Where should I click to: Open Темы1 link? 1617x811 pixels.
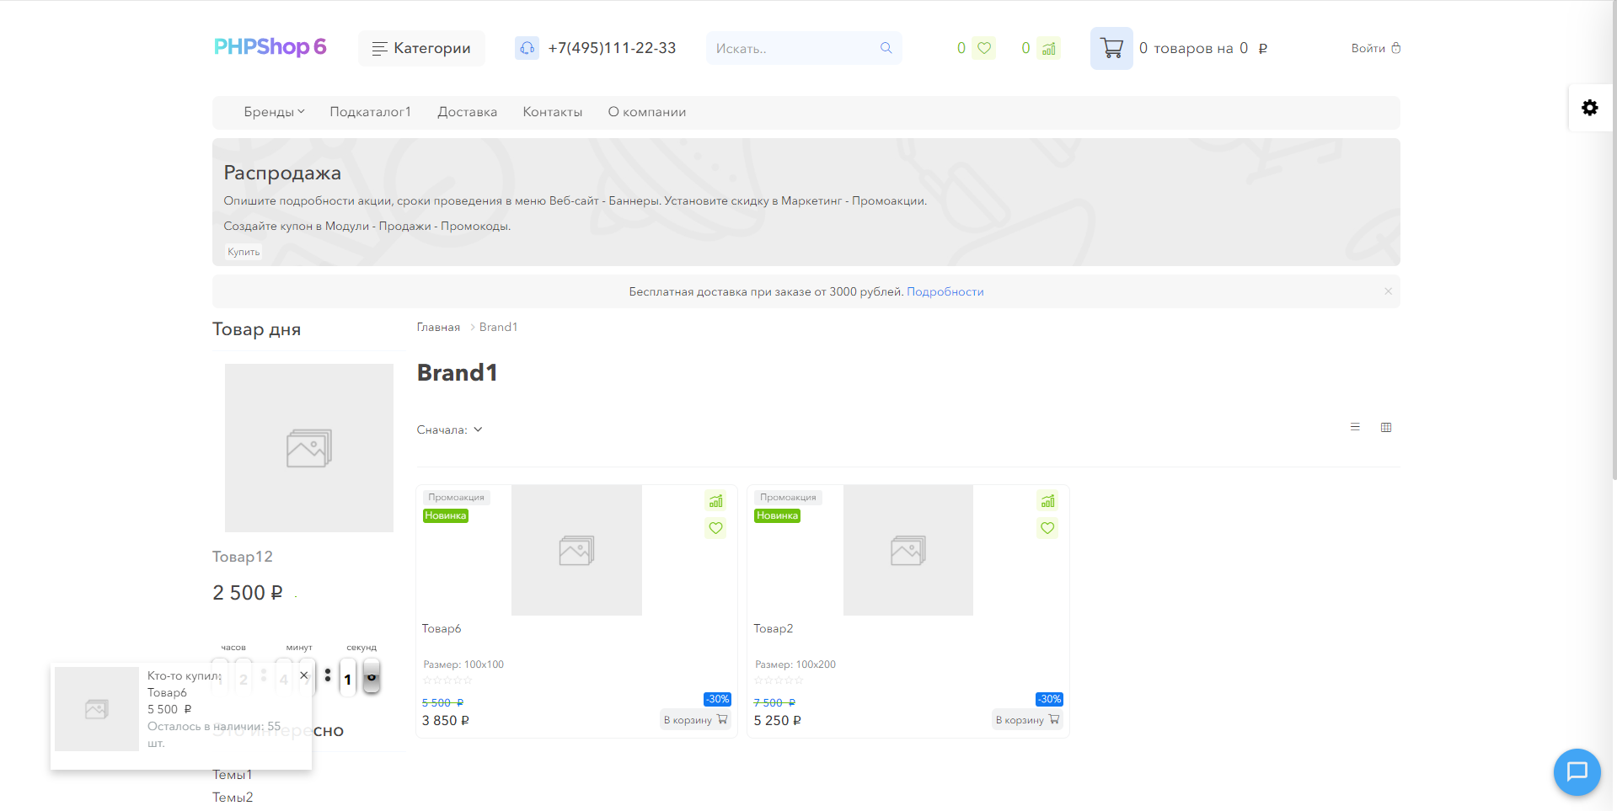[x=233, y=775]
